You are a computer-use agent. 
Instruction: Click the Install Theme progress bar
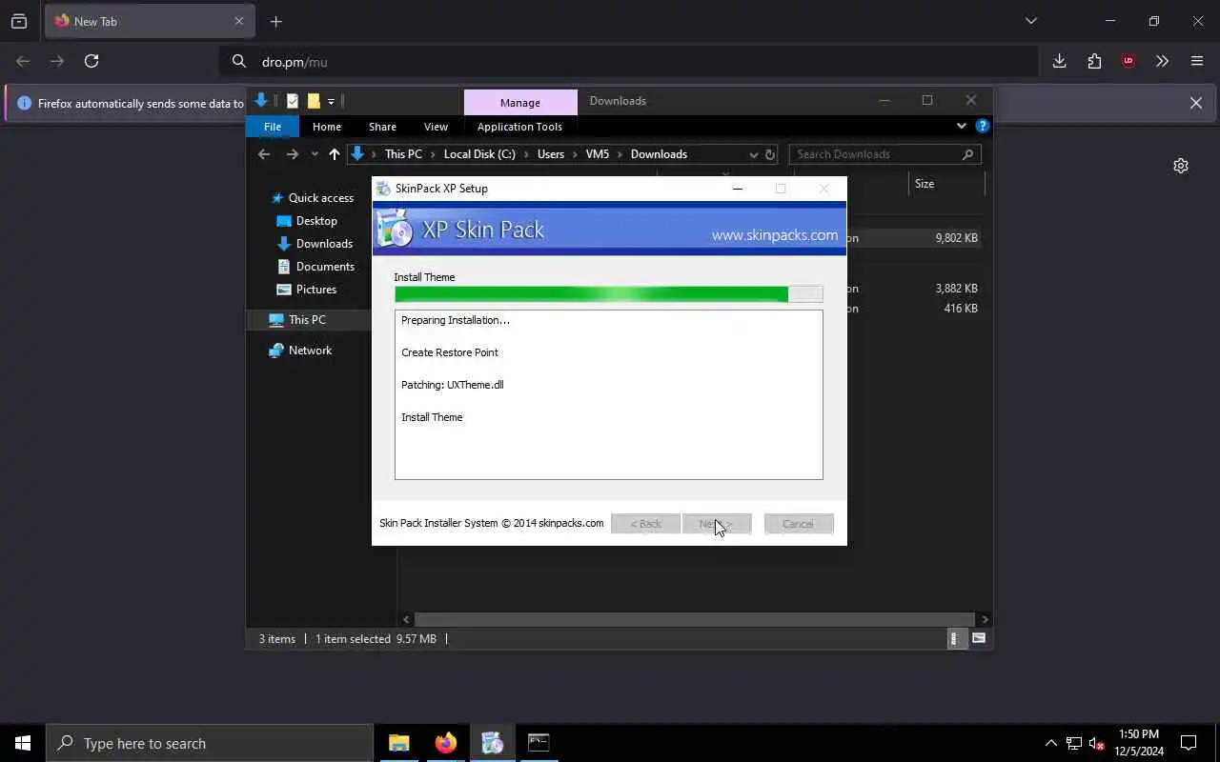click(608, 294)
